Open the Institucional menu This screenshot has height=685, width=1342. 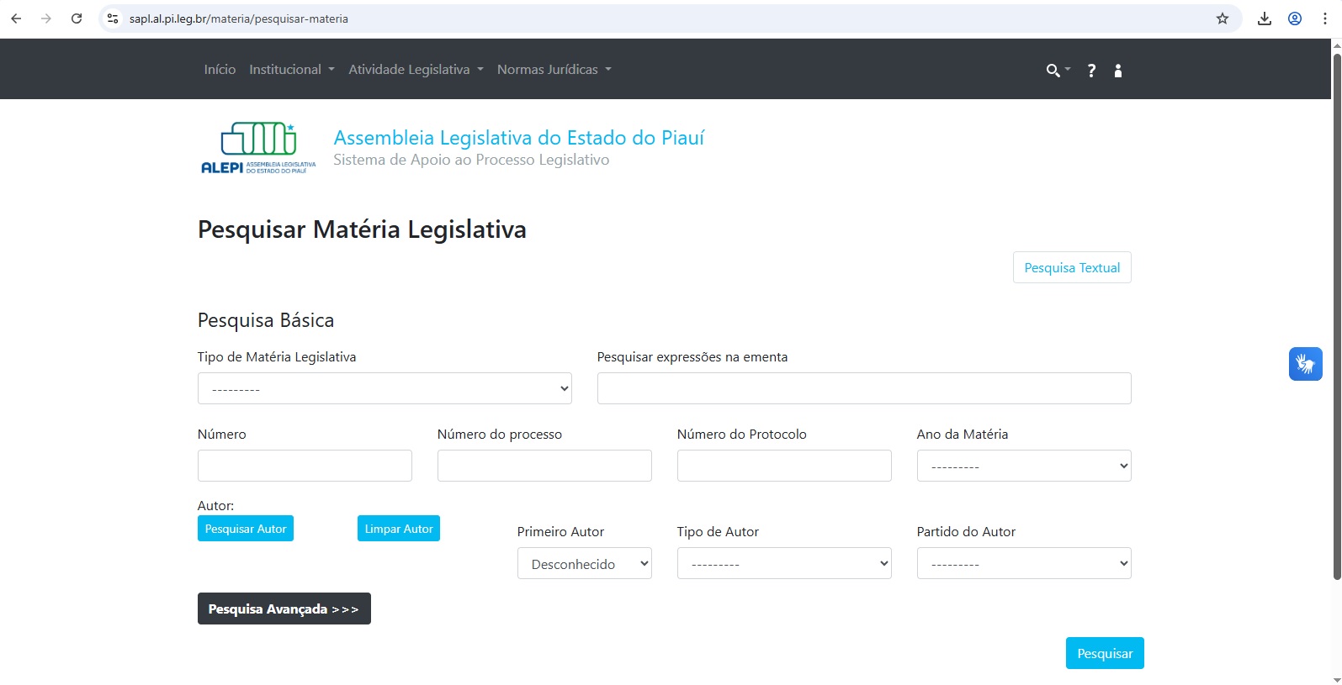pos(291,70)
